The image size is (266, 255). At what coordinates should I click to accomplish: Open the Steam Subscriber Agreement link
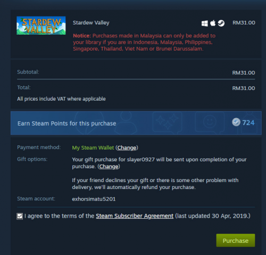[135, 216]
